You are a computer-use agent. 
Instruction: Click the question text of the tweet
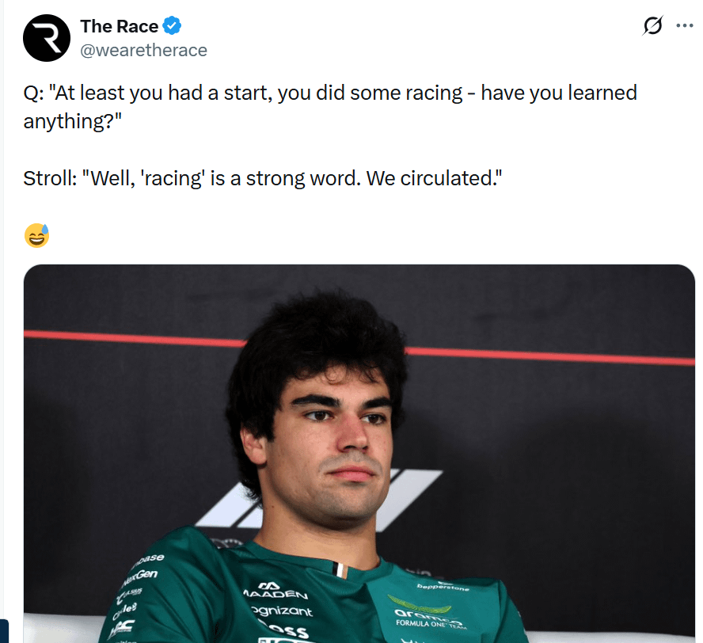pos(330,107)
